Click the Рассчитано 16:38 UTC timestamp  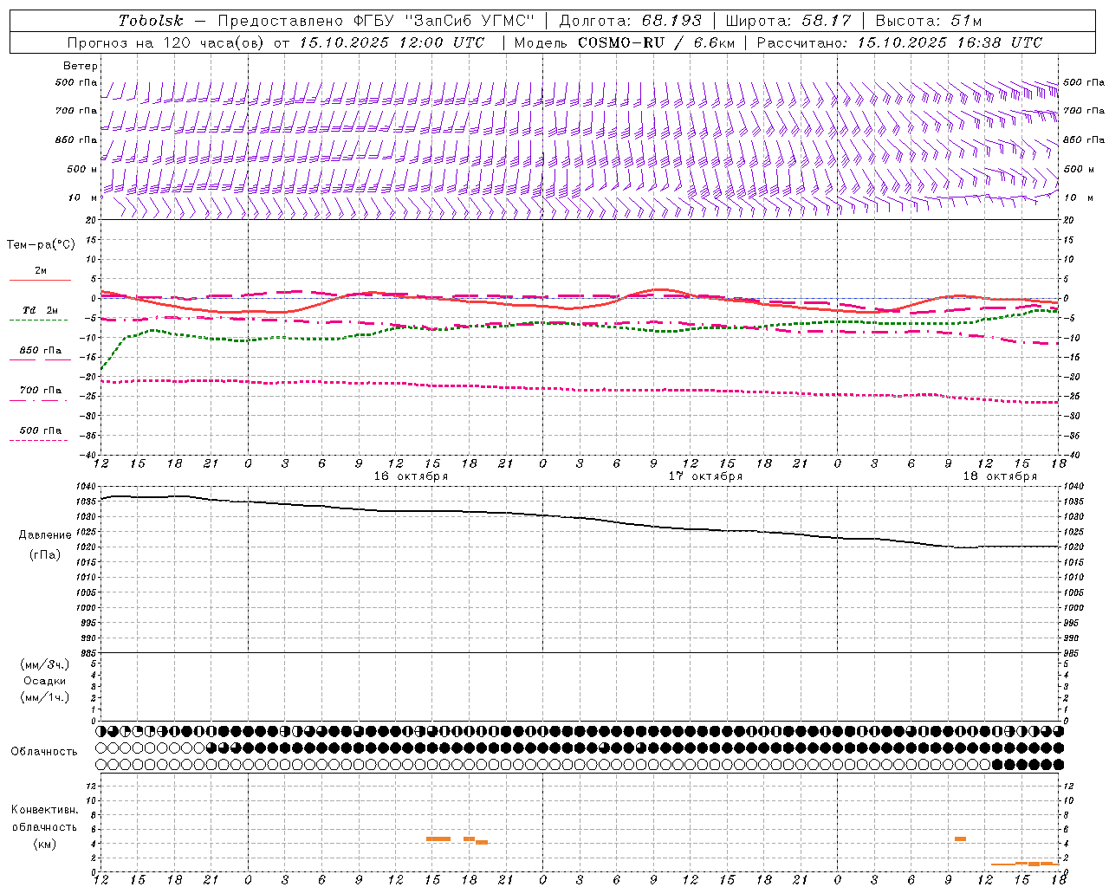pyautogui.click(x=899, y=42)
